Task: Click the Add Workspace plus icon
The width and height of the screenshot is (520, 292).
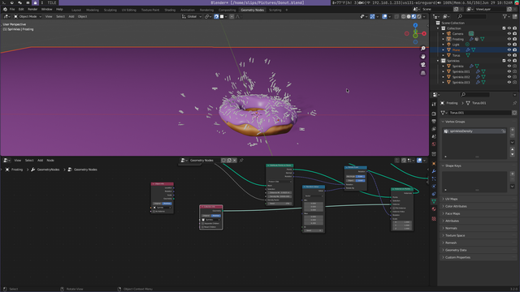Action: tap(287, 10)
